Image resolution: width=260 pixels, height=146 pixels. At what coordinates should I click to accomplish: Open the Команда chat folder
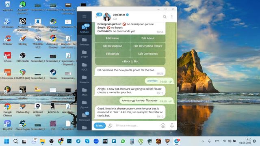point(84,41)
